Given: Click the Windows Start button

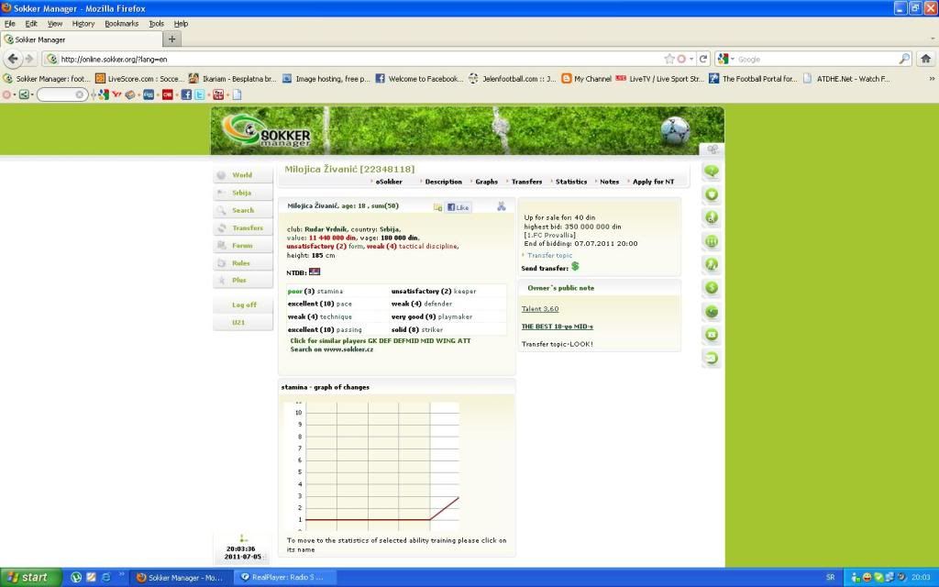Looking at the screenshot, I should coord(28,577).
